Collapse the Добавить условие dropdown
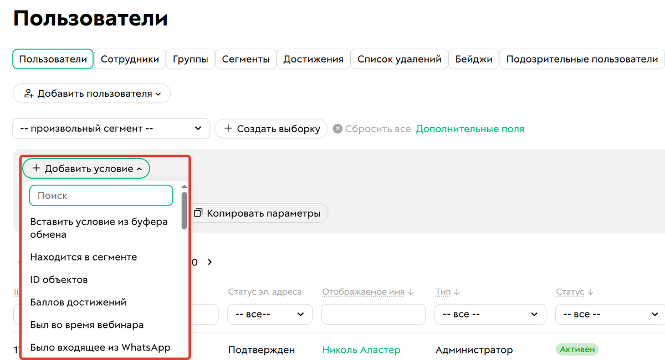 click(x=138, y=168)
